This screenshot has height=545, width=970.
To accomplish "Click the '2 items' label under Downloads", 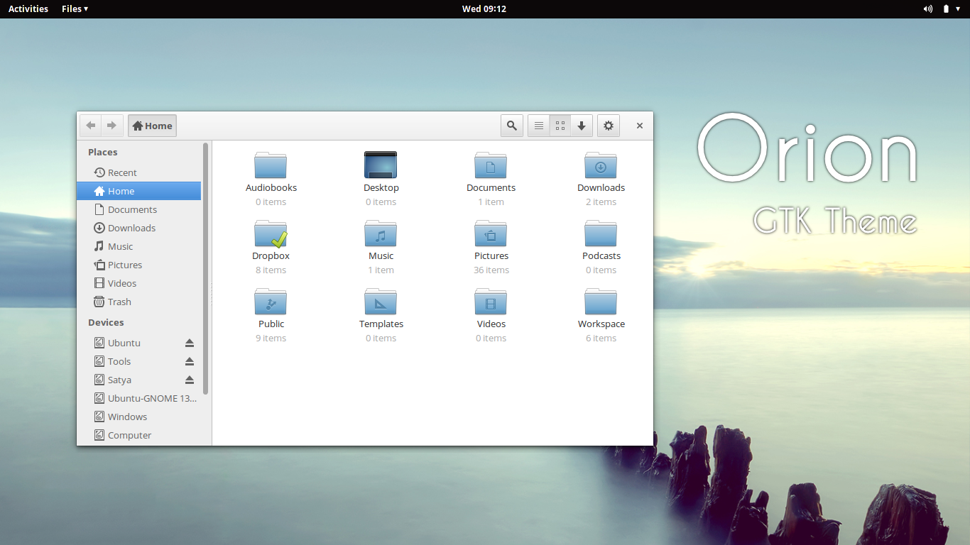I will click(601, 202).
